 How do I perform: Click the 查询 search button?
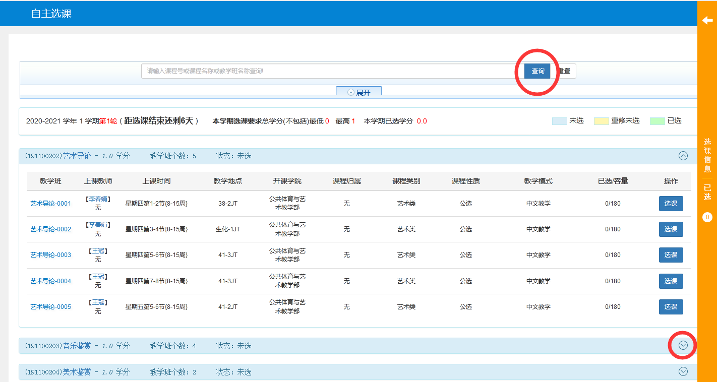point(537,71)
